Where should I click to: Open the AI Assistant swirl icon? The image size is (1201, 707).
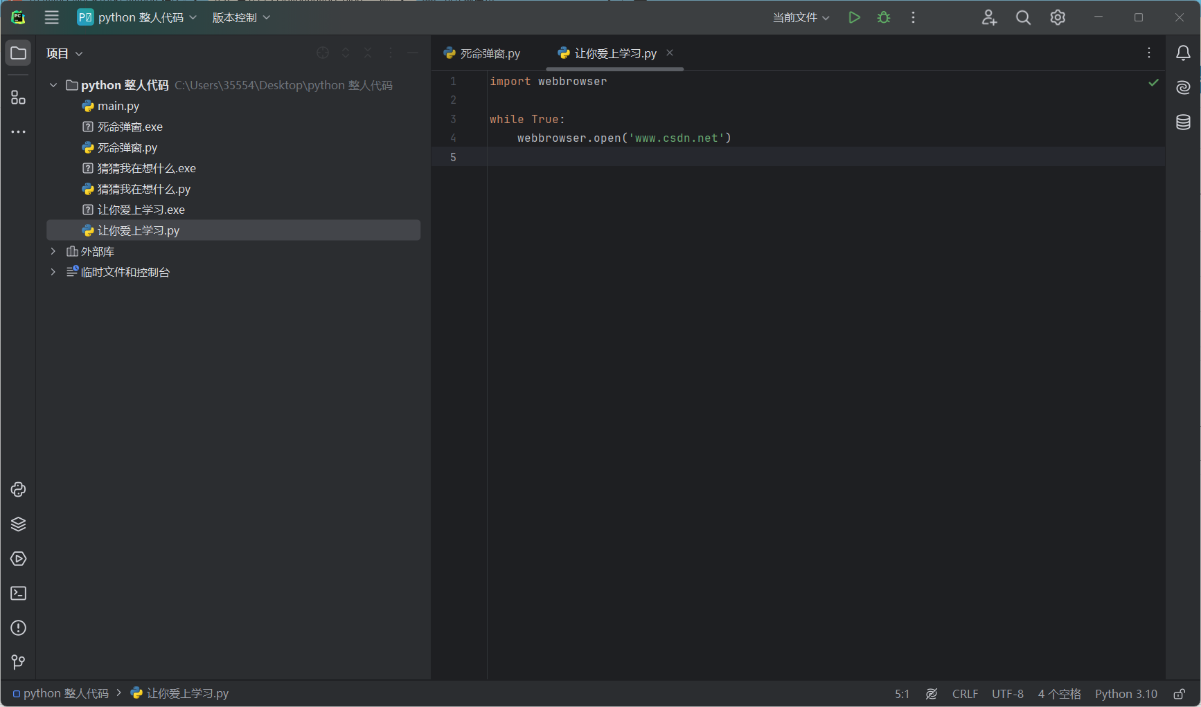[x=1183, y=87]
